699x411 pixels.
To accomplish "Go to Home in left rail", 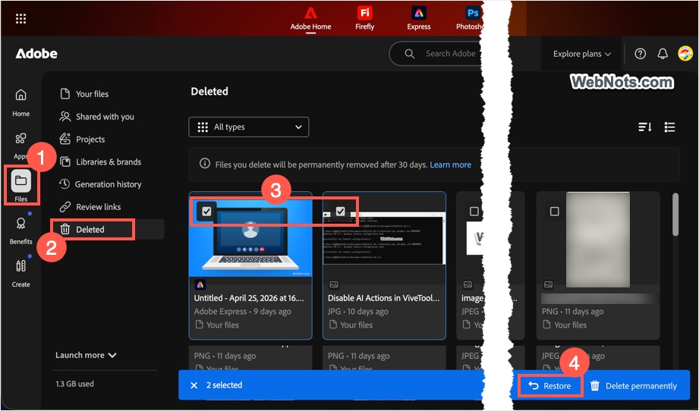I will 21,102.
